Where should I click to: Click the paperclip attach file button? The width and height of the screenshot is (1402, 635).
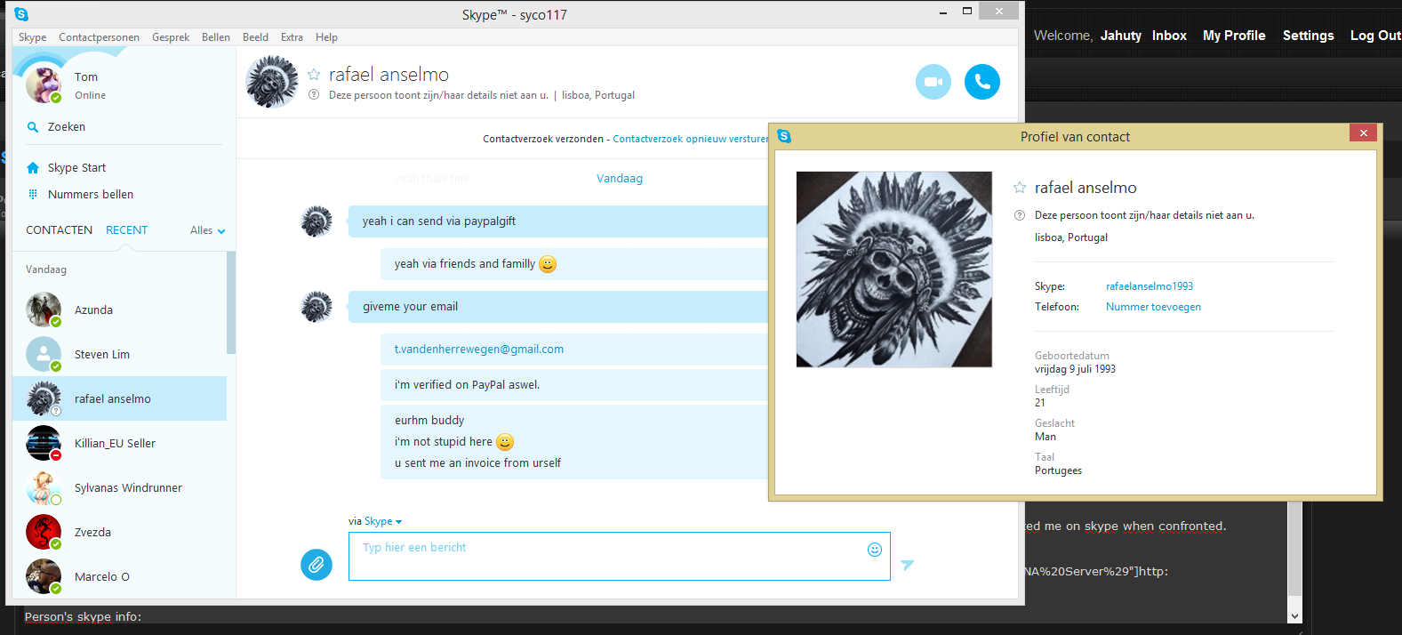(x=316, y=564)
